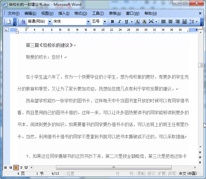
Task: Switch to Reading Layout view icon
Action: coord(26,167)
